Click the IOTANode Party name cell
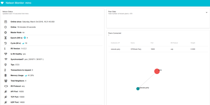Viewport: 210px width, 105px height. [136, 49]
